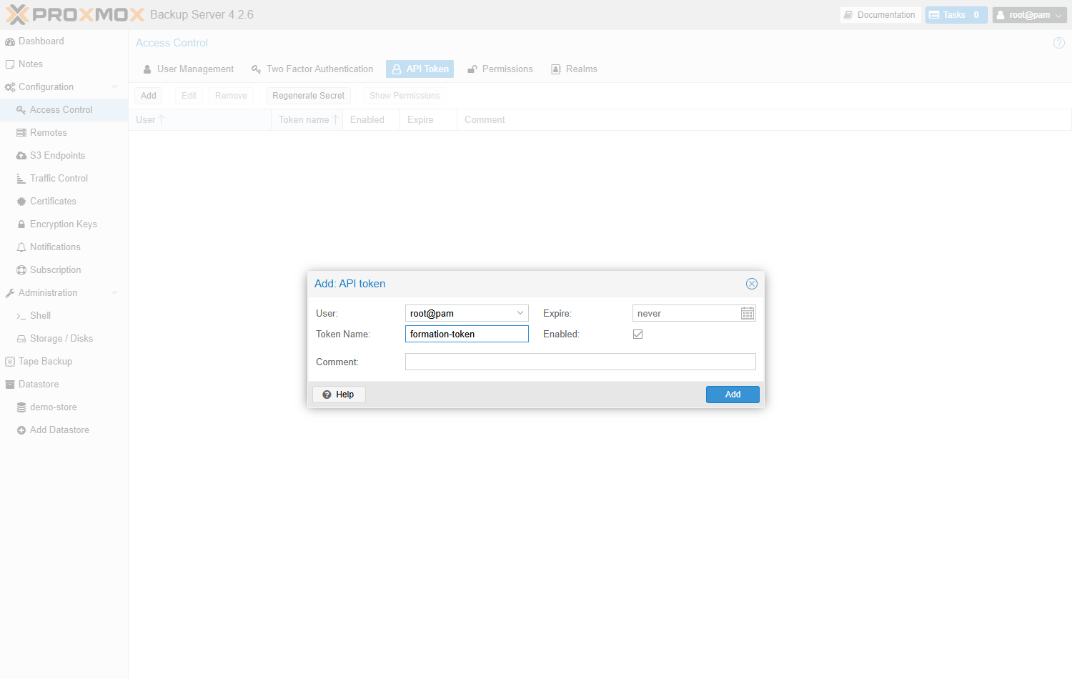Viewport: 1072px width, 679px height.
Task: Sort by the User column header
Action: [200, 120]
